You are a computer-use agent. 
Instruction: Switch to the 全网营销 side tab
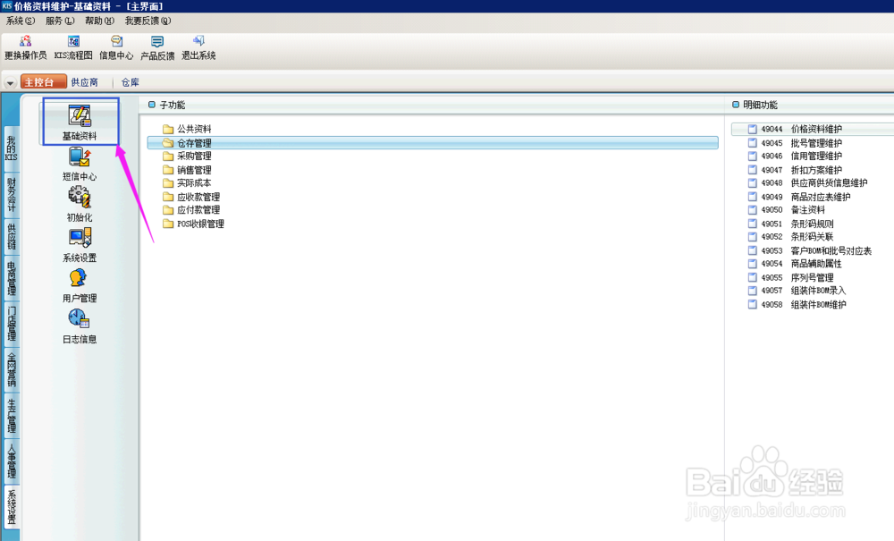click(x=12, y=368)
